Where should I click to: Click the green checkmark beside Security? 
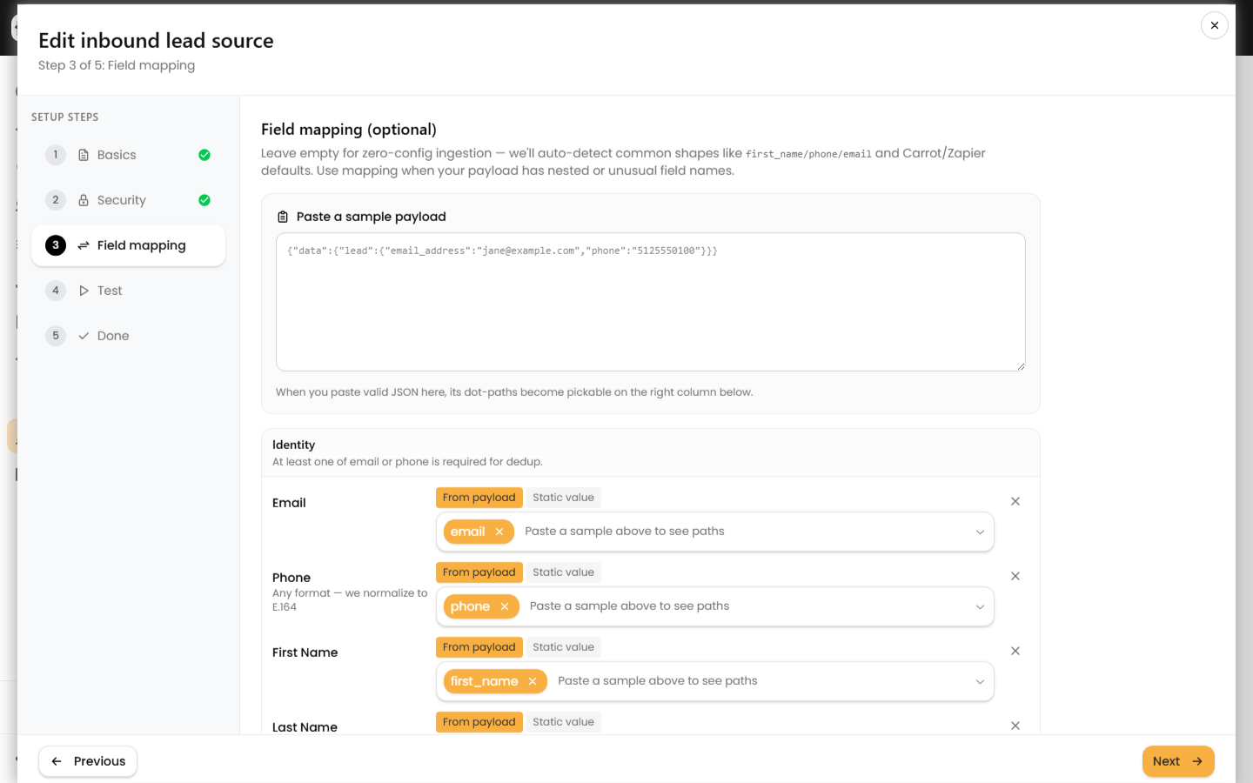point(204,200)
